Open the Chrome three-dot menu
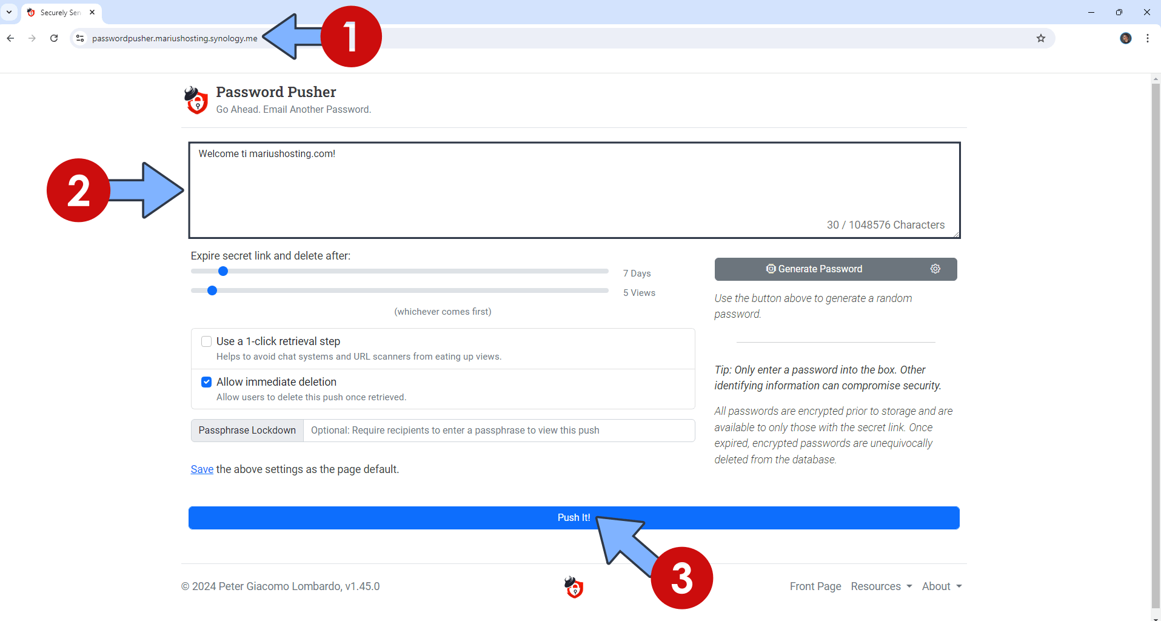The width and height of the screenshot is (1161, 621). (1148, 38)
